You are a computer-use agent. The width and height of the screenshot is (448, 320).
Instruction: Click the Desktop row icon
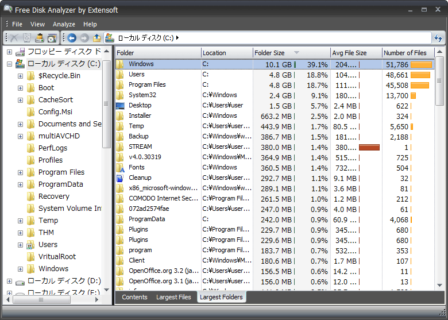tap(120, 106)
